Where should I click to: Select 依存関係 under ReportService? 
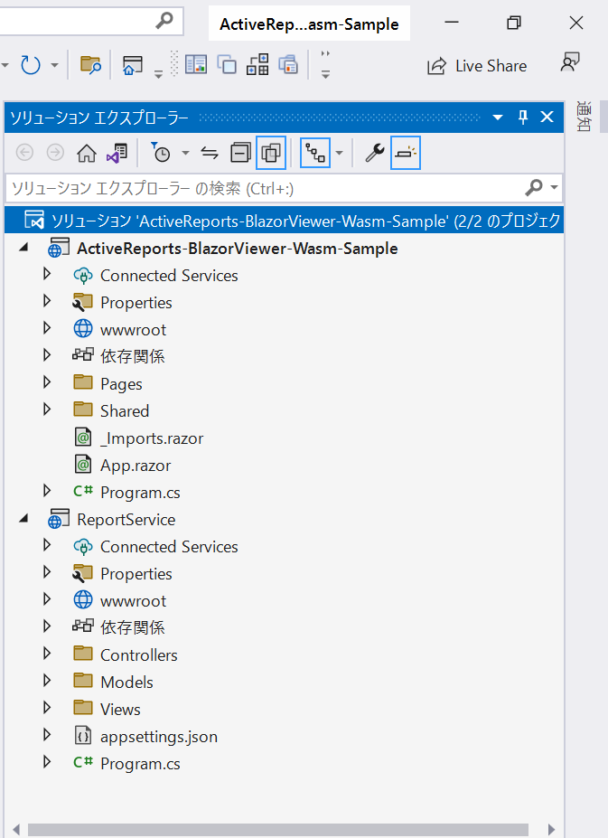point(133,627)
